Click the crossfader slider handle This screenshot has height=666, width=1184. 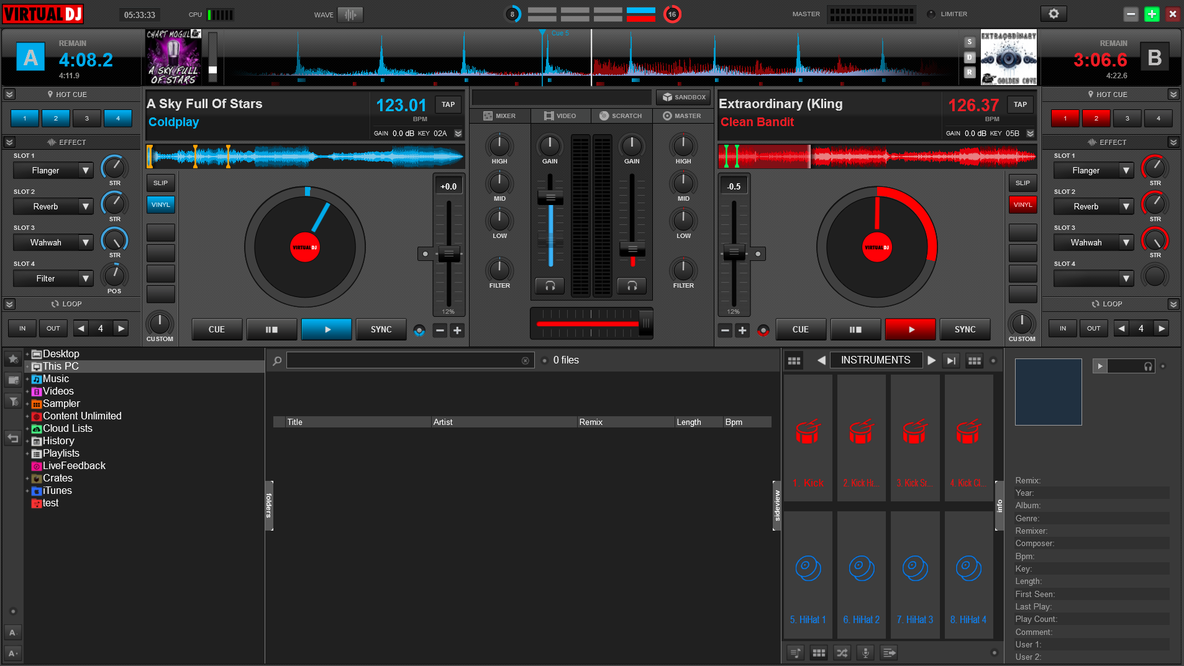(x=645, y=323)
